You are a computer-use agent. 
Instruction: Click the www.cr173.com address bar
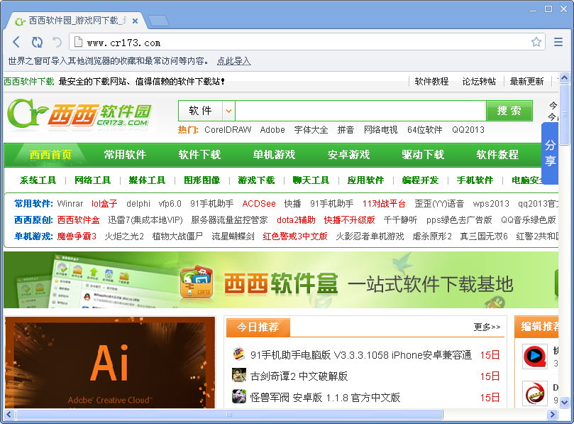click(x=307, y=42)
